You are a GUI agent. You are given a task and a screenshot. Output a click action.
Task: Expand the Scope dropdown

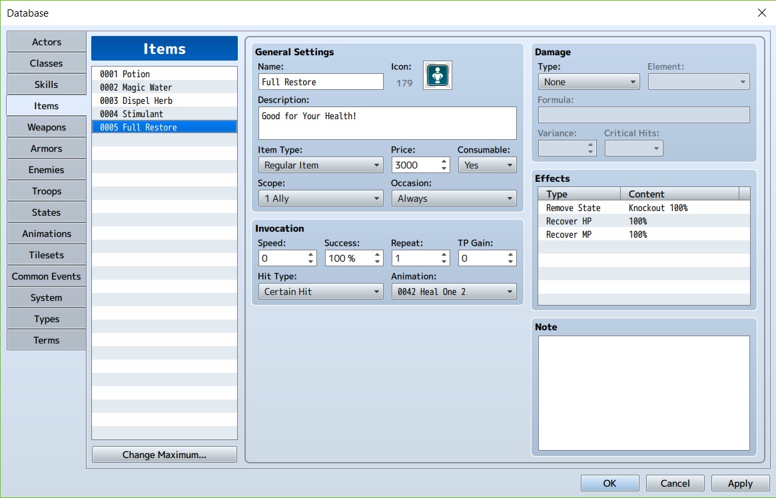click(x=320, y=198)
